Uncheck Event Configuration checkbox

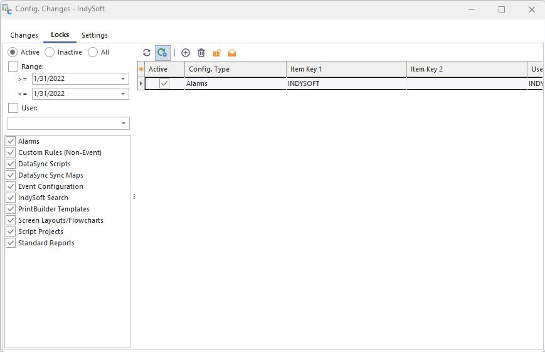click(x=11, y=186)
